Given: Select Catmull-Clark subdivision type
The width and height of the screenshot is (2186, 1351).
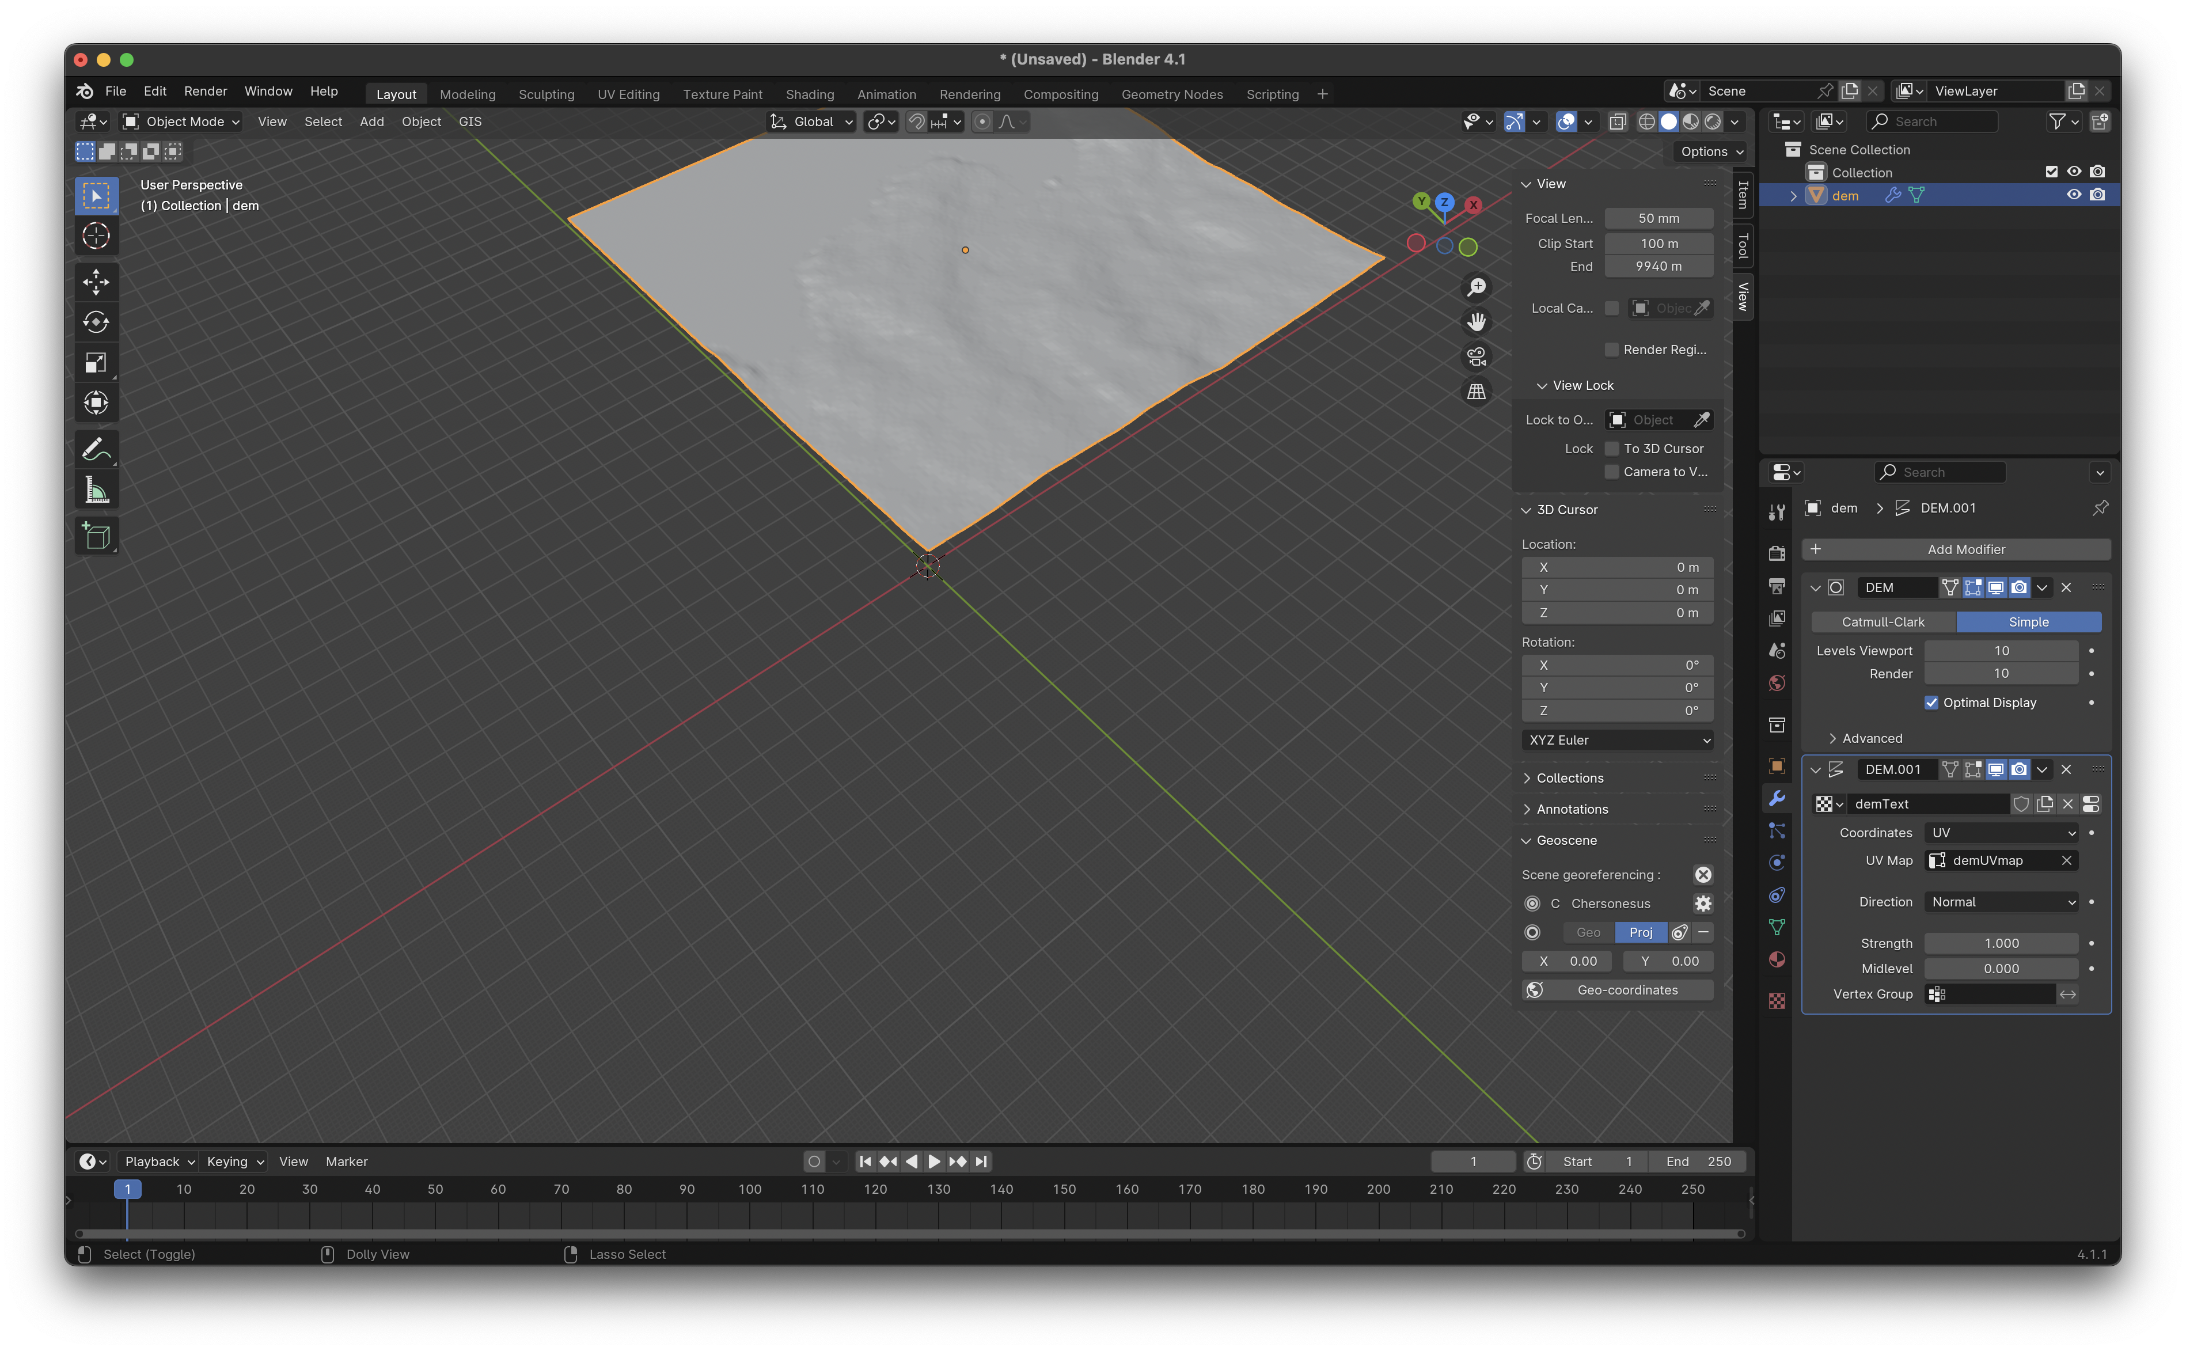Looking at the screenshot, I should [x=1883, y=622].
